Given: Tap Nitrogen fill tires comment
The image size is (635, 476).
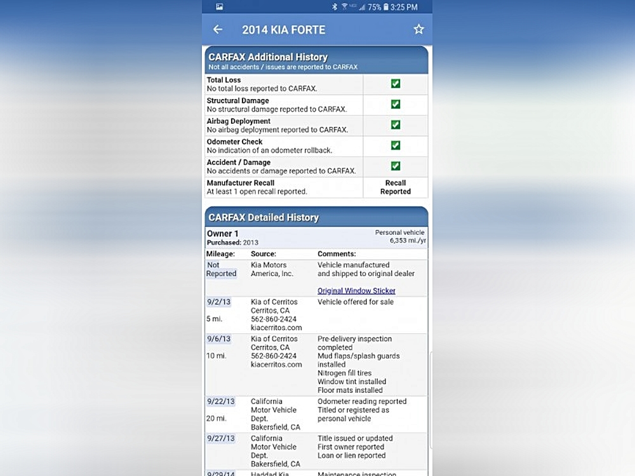Looking at the screenshot, I should [345, 373].
